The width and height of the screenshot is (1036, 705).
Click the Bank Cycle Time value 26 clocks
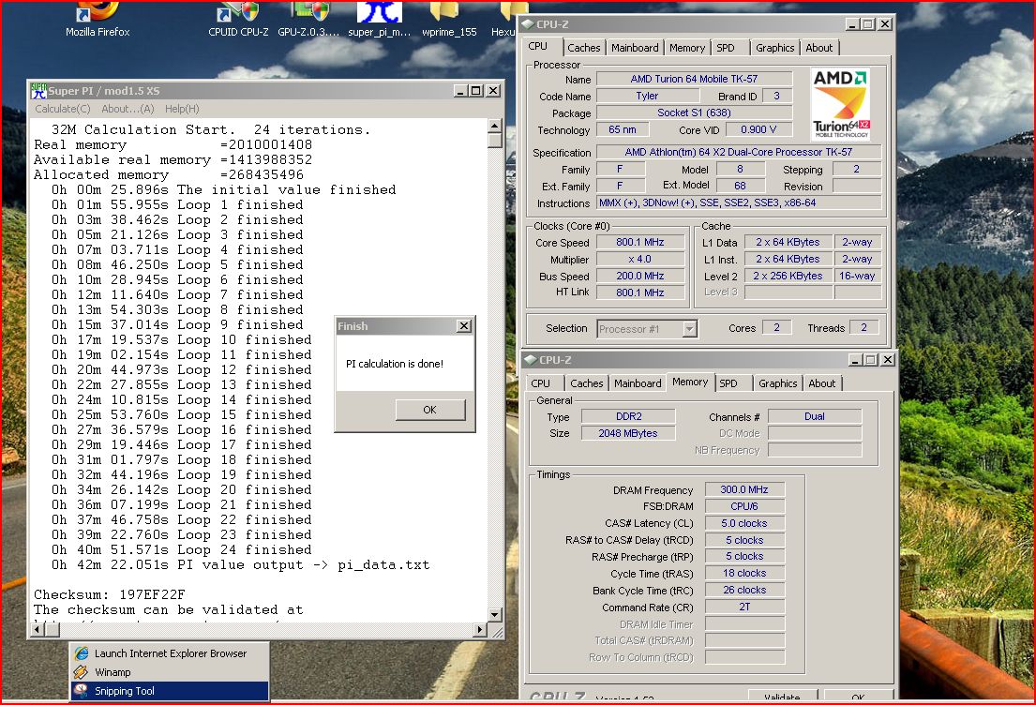744,590
